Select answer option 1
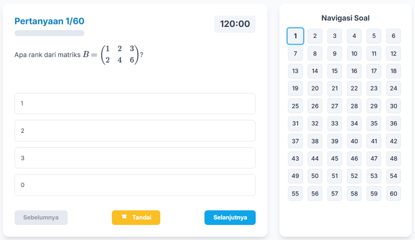 click(135, 104)
